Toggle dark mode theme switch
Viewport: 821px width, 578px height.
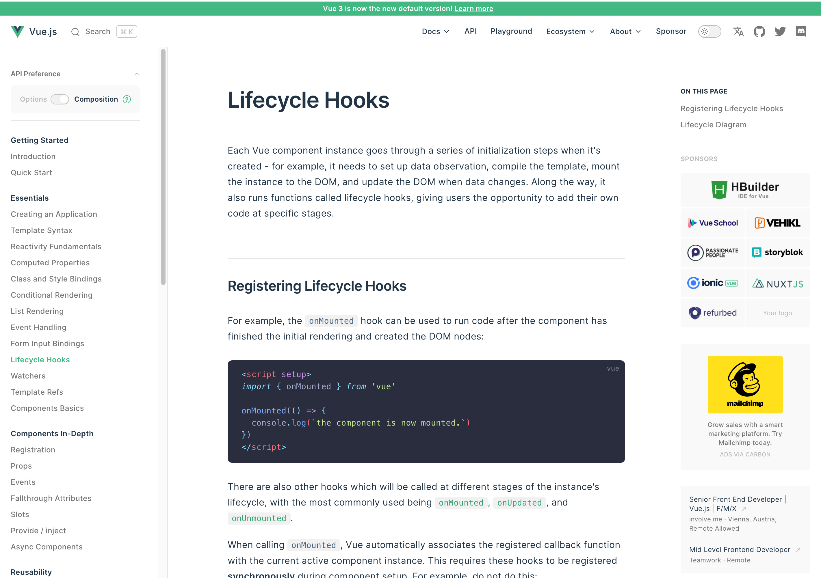tap(709, 31)
